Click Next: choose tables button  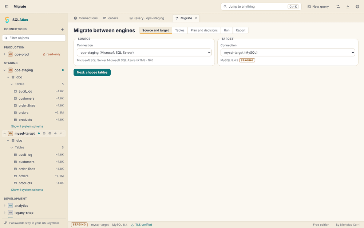[92, 72]
